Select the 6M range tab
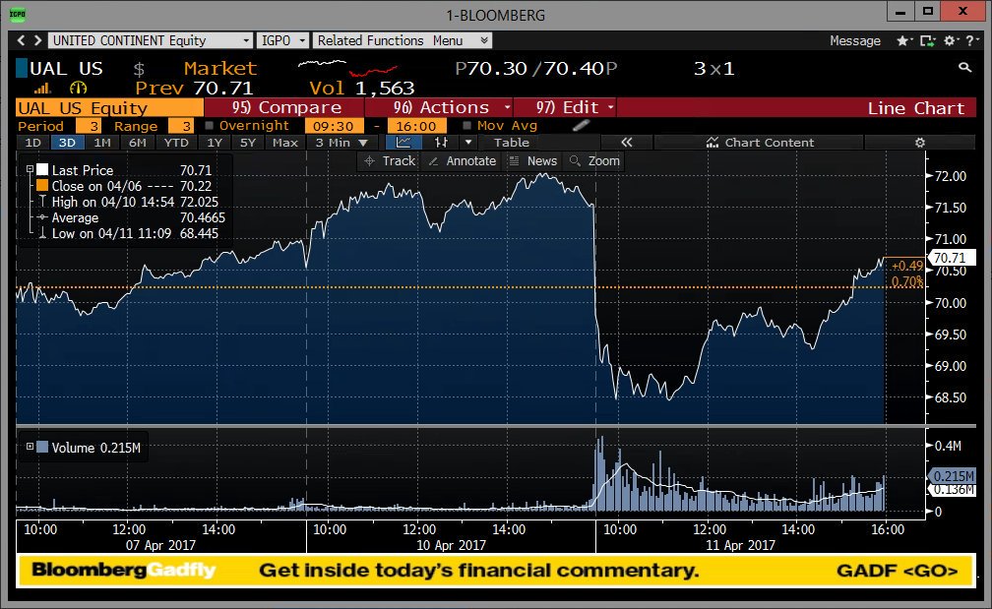 click(138, 143)
